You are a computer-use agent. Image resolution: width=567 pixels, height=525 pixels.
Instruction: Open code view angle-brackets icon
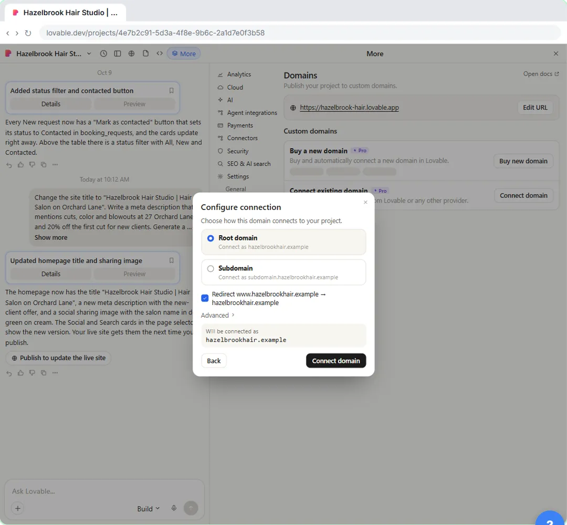tap(160, 54)
